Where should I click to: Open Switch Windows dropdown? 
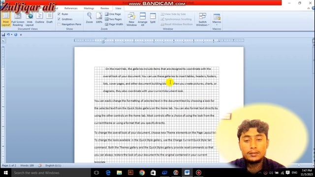[202, 19]
